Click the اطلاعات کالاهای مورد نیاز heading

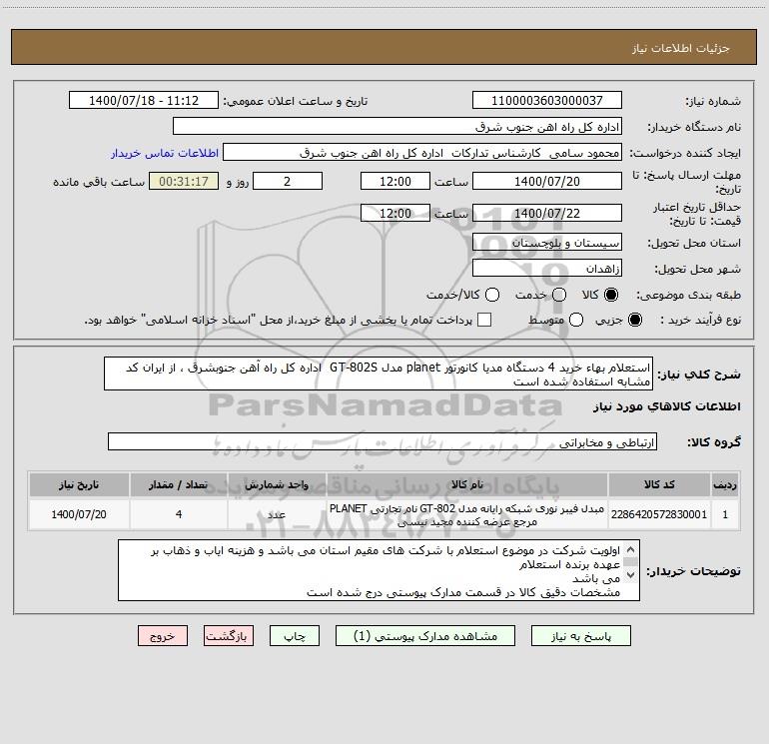pyautogui.click(x=666, y=406)
